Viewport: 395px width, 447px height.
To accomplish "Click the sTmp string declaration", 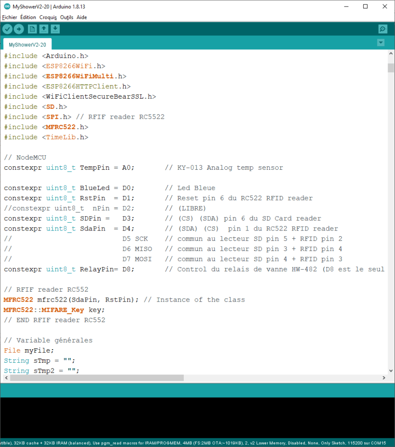I will (39, 361).
